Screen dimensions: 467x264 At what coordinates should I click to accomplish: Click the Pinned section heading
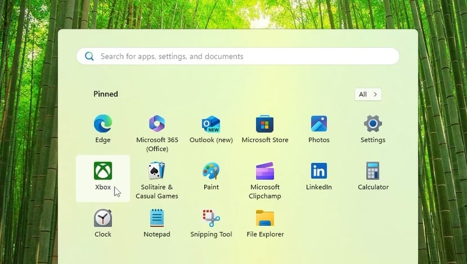[105, 94]
